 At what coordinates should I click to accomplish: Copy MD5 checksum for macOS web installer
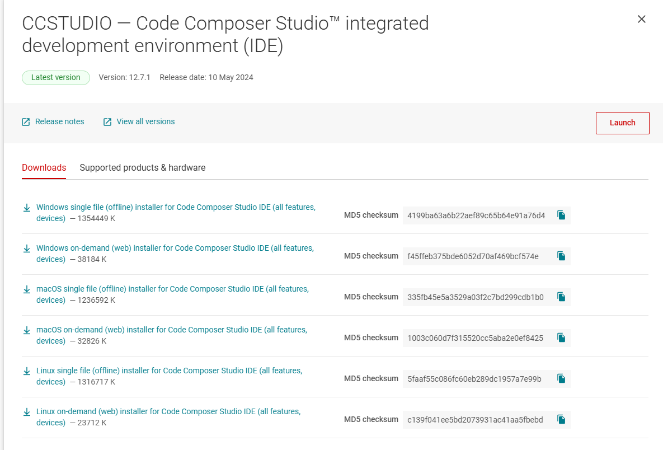tap(561, 337)
